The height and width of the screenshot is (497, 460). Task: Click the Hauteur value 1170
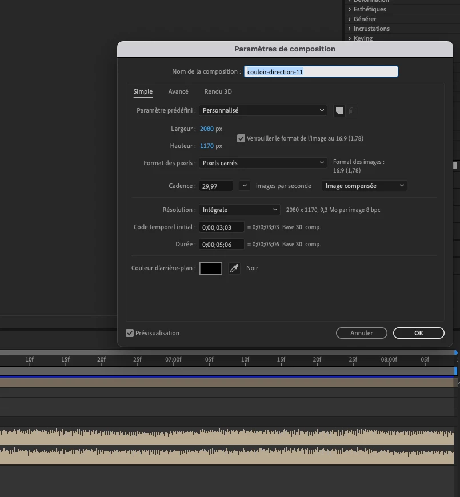[x=207, y=146]
